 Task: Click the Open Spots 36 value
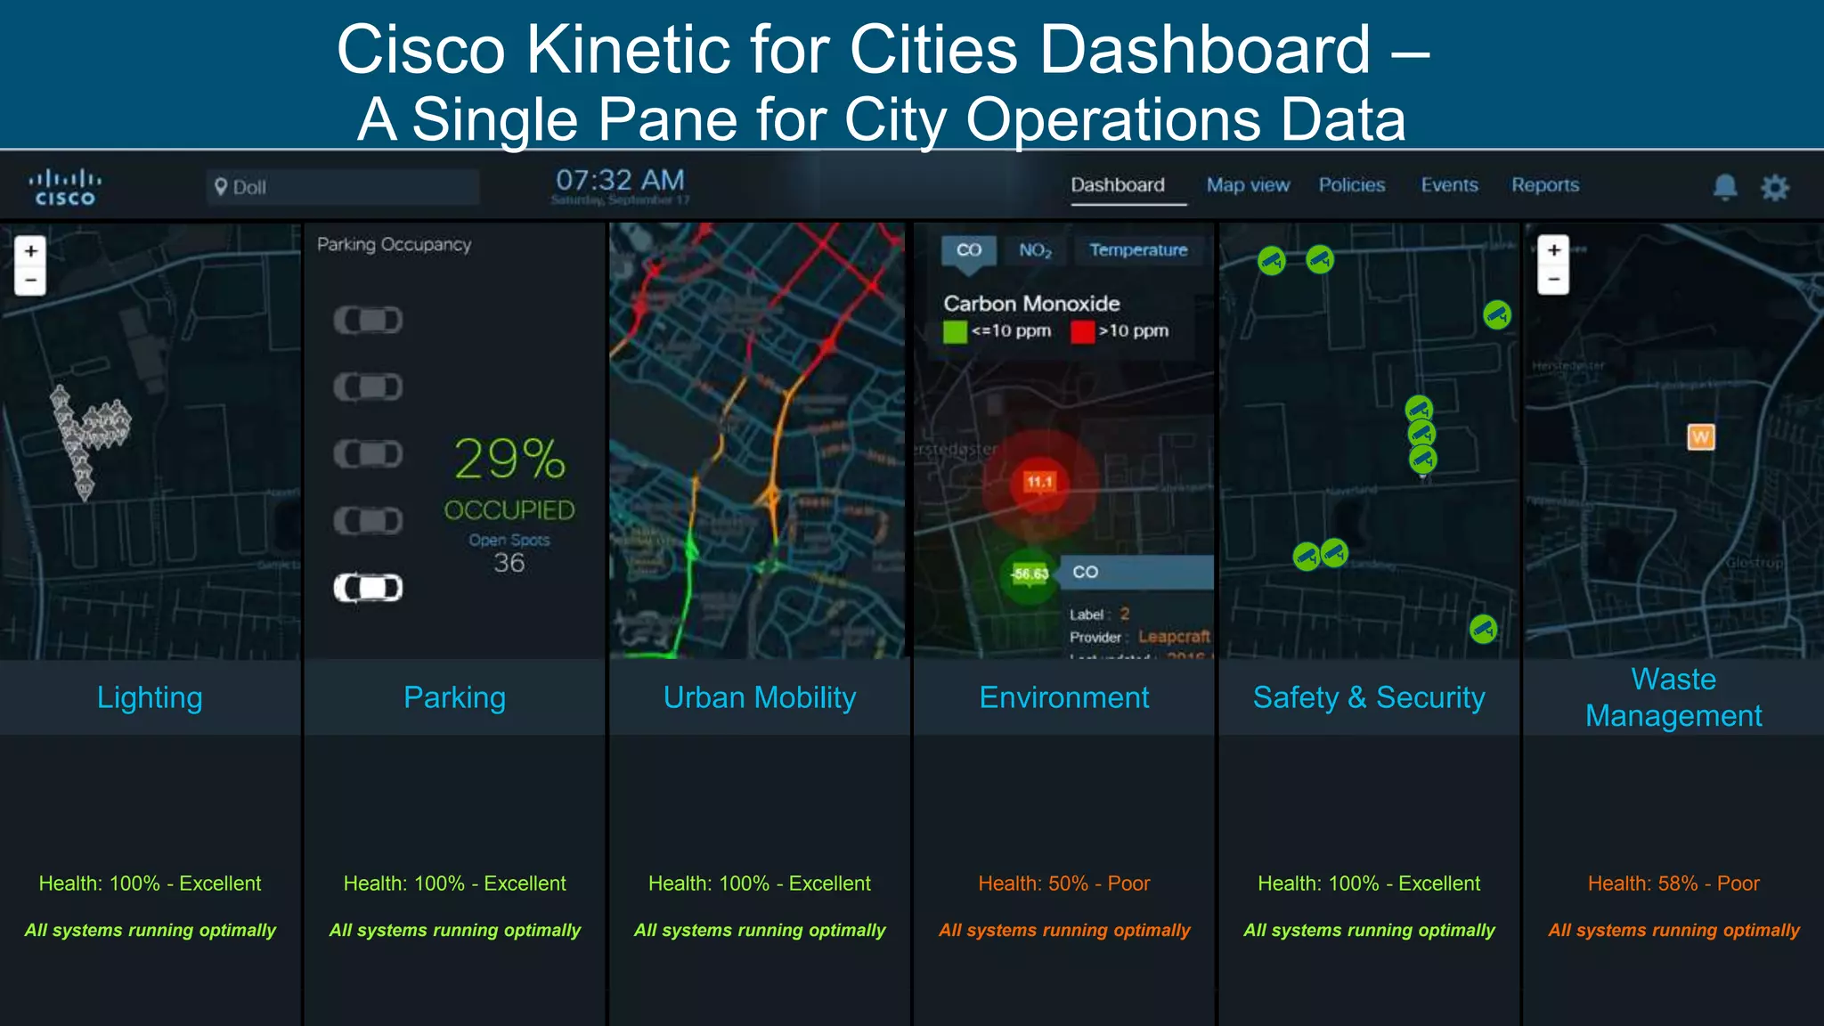pyautogui.click(x=509, y=563)
